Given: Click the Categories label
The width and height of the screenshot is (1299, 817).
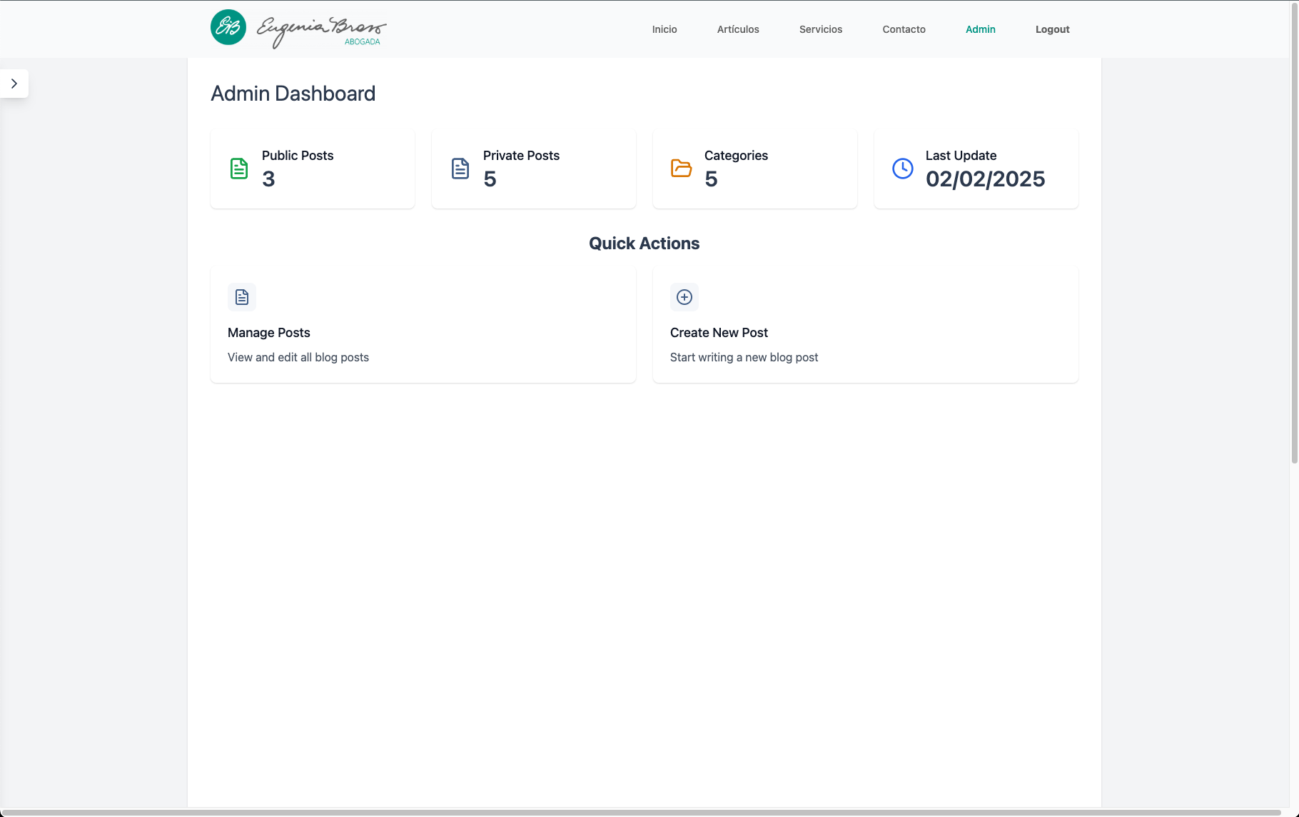Looking at the screenshot, I should click(736, 156).
